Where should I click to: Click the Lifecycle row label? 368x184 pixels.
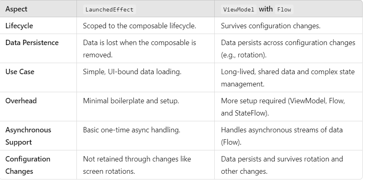click(x=19, y=25)
